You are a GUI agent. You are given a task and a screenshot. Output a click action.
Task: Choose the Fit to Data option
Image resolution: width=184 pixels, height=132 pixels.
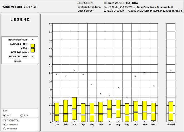coord(5,129)
